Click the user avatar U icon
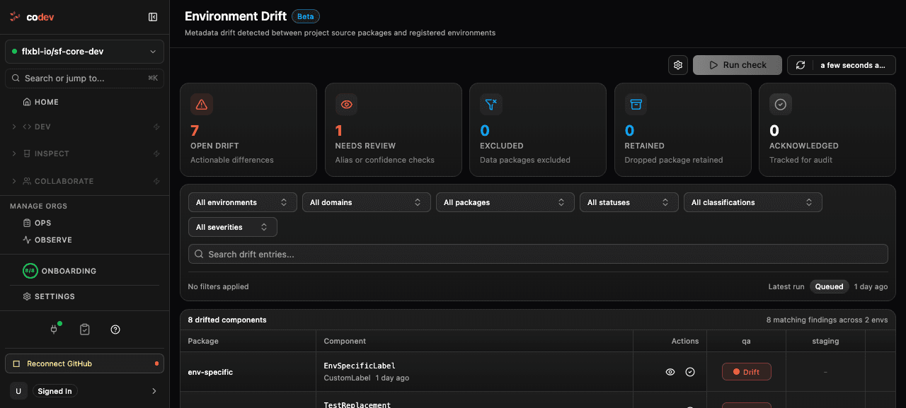 pyautogui.click(x=18, y=391)
